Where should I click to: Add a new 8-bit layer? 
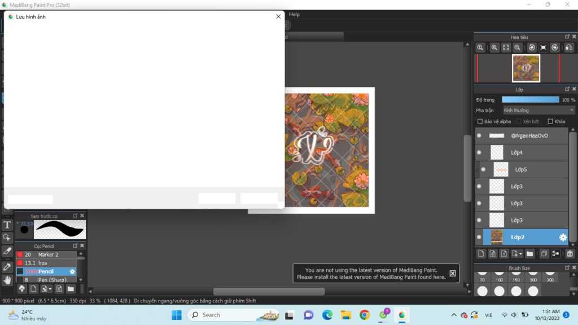492,254
